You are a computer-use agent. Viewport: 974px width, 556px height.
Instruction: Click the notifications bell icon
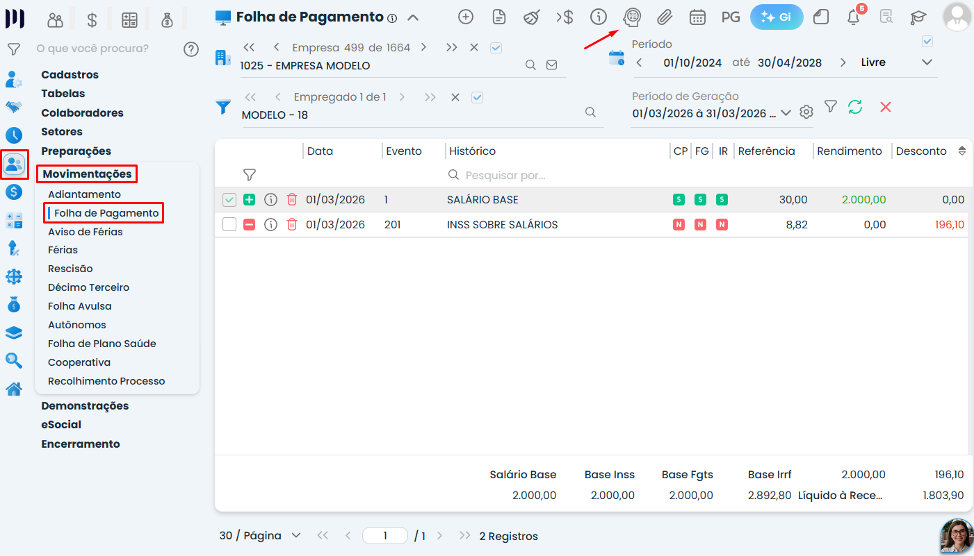coord(854,17)
